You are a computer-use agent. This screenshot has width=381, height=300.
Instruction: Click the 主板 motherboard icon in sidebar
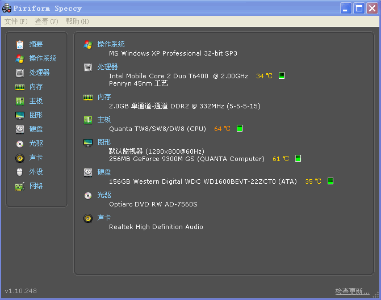click(20, 101)
